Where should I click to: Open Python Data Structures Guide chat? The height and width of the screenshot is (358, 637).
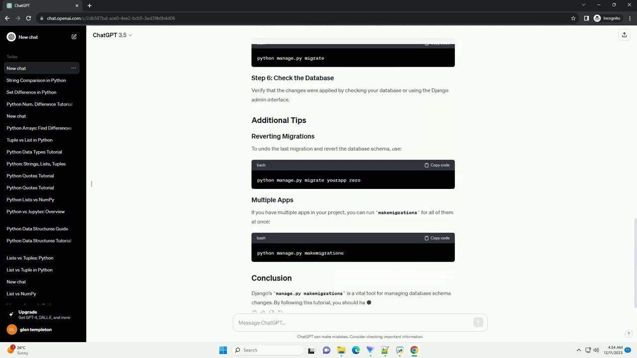tap(37, 229)
